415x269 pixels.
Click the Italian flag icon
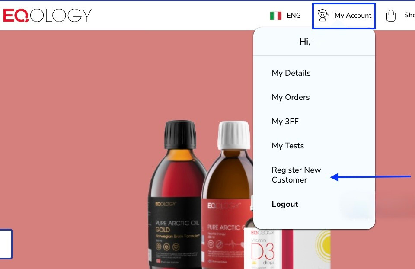(x=275, y=16)
